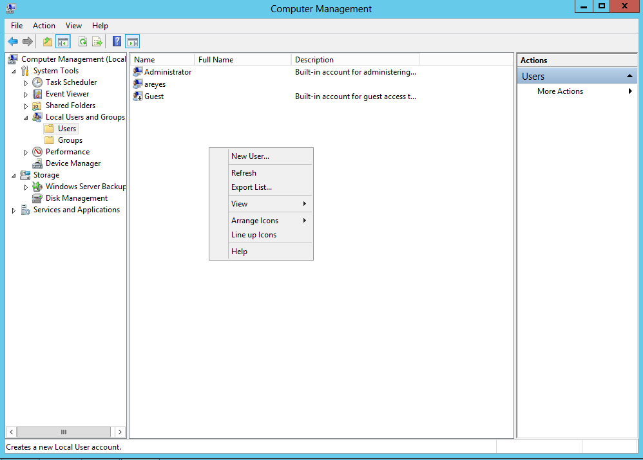This screenshot has height=460, width=643.
Task: Open the Groups folder in the tree
Action: click(70, 140)
